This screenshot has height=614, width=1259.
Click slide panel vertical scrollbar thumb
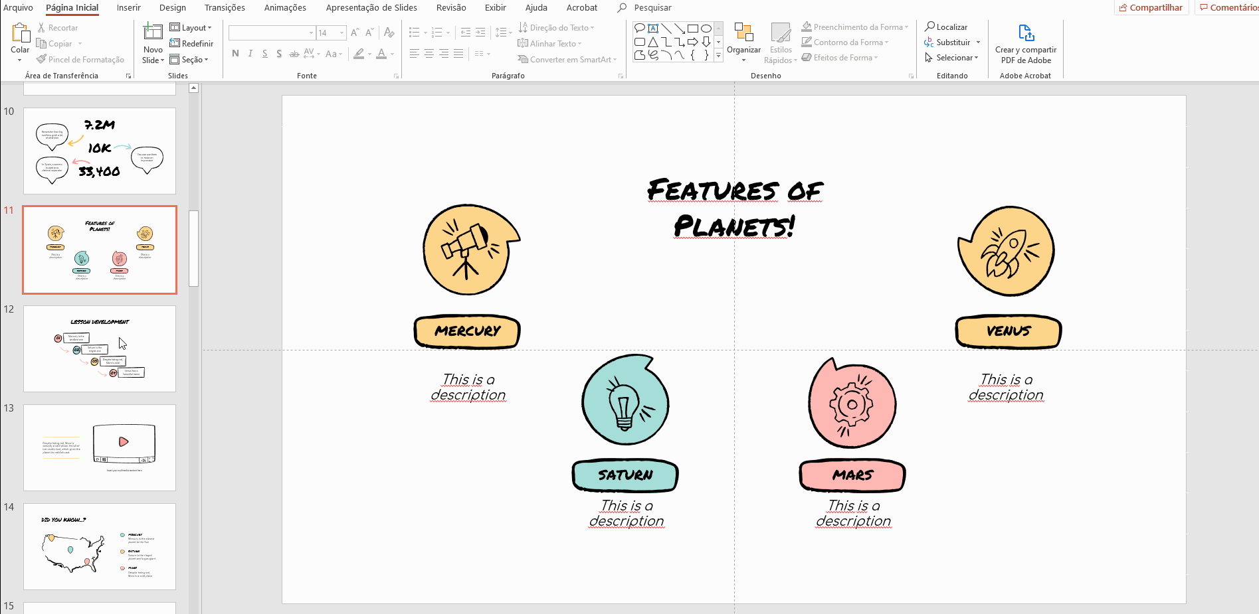click(193, 248)
